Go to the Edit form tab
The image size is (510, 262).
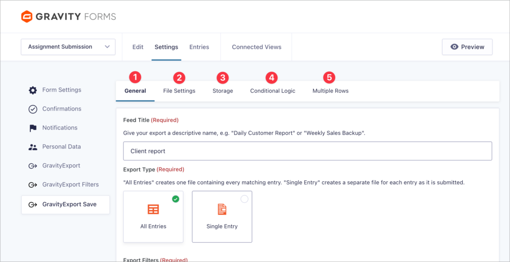coord(138,47)
